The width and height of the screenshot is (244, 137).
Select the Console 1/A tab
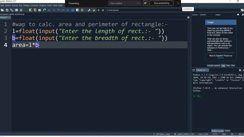pyautogui.click(x=202, y=70)
